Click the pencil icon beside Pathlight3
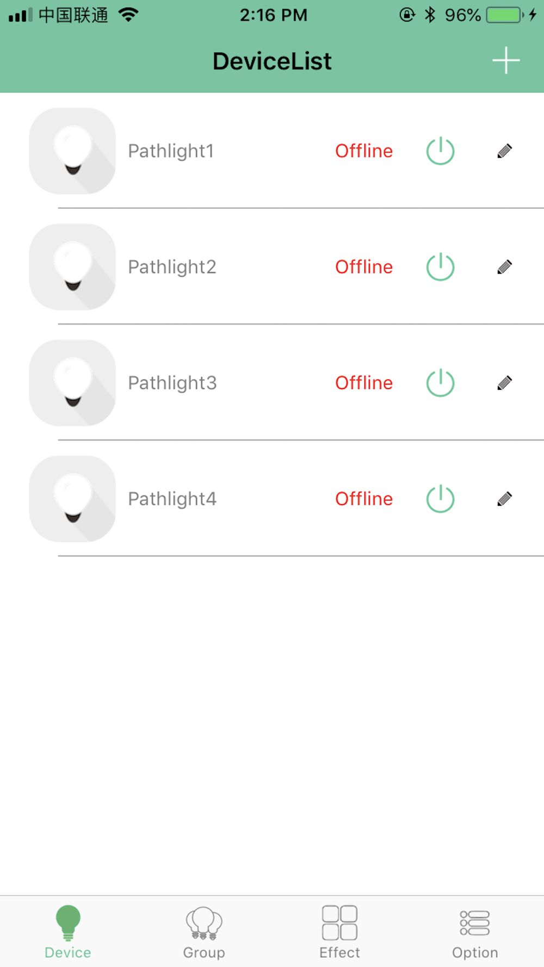 (x=504, y=383)
